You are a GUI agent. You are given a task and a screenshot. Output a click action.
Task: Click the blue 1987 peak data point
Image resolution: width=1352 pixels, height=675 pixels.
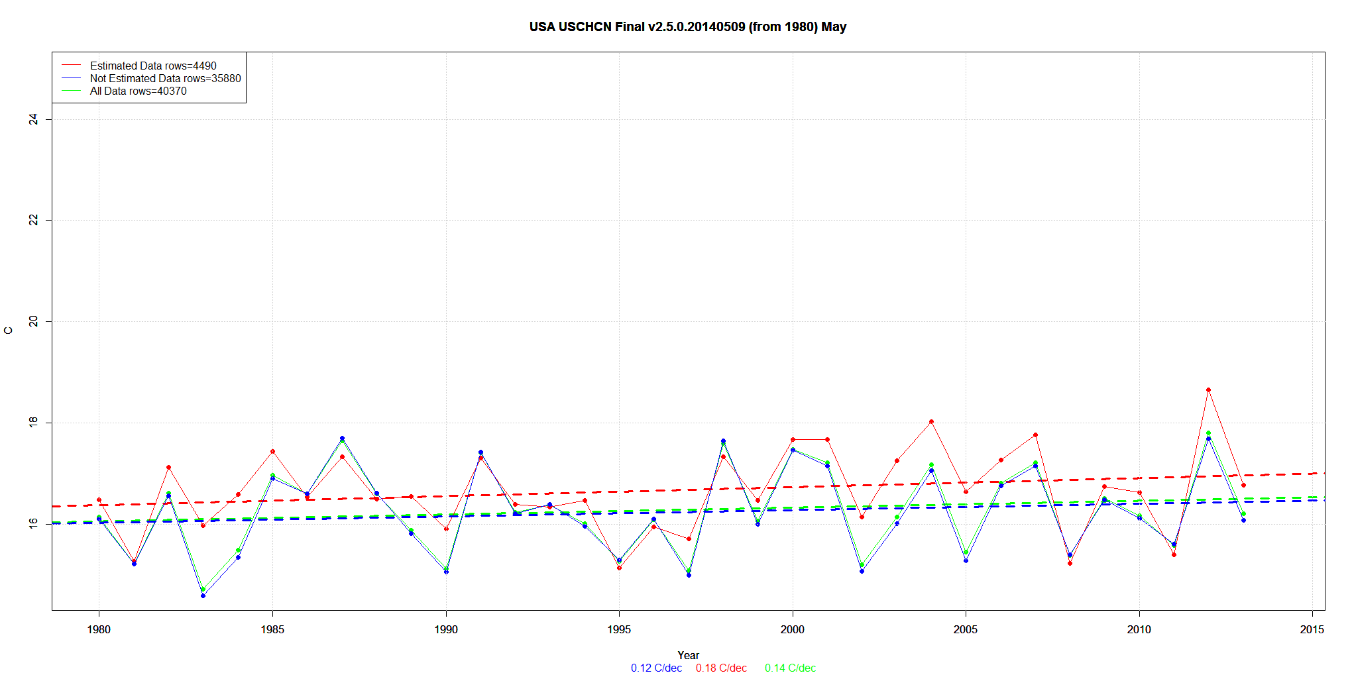pos(342,439)
